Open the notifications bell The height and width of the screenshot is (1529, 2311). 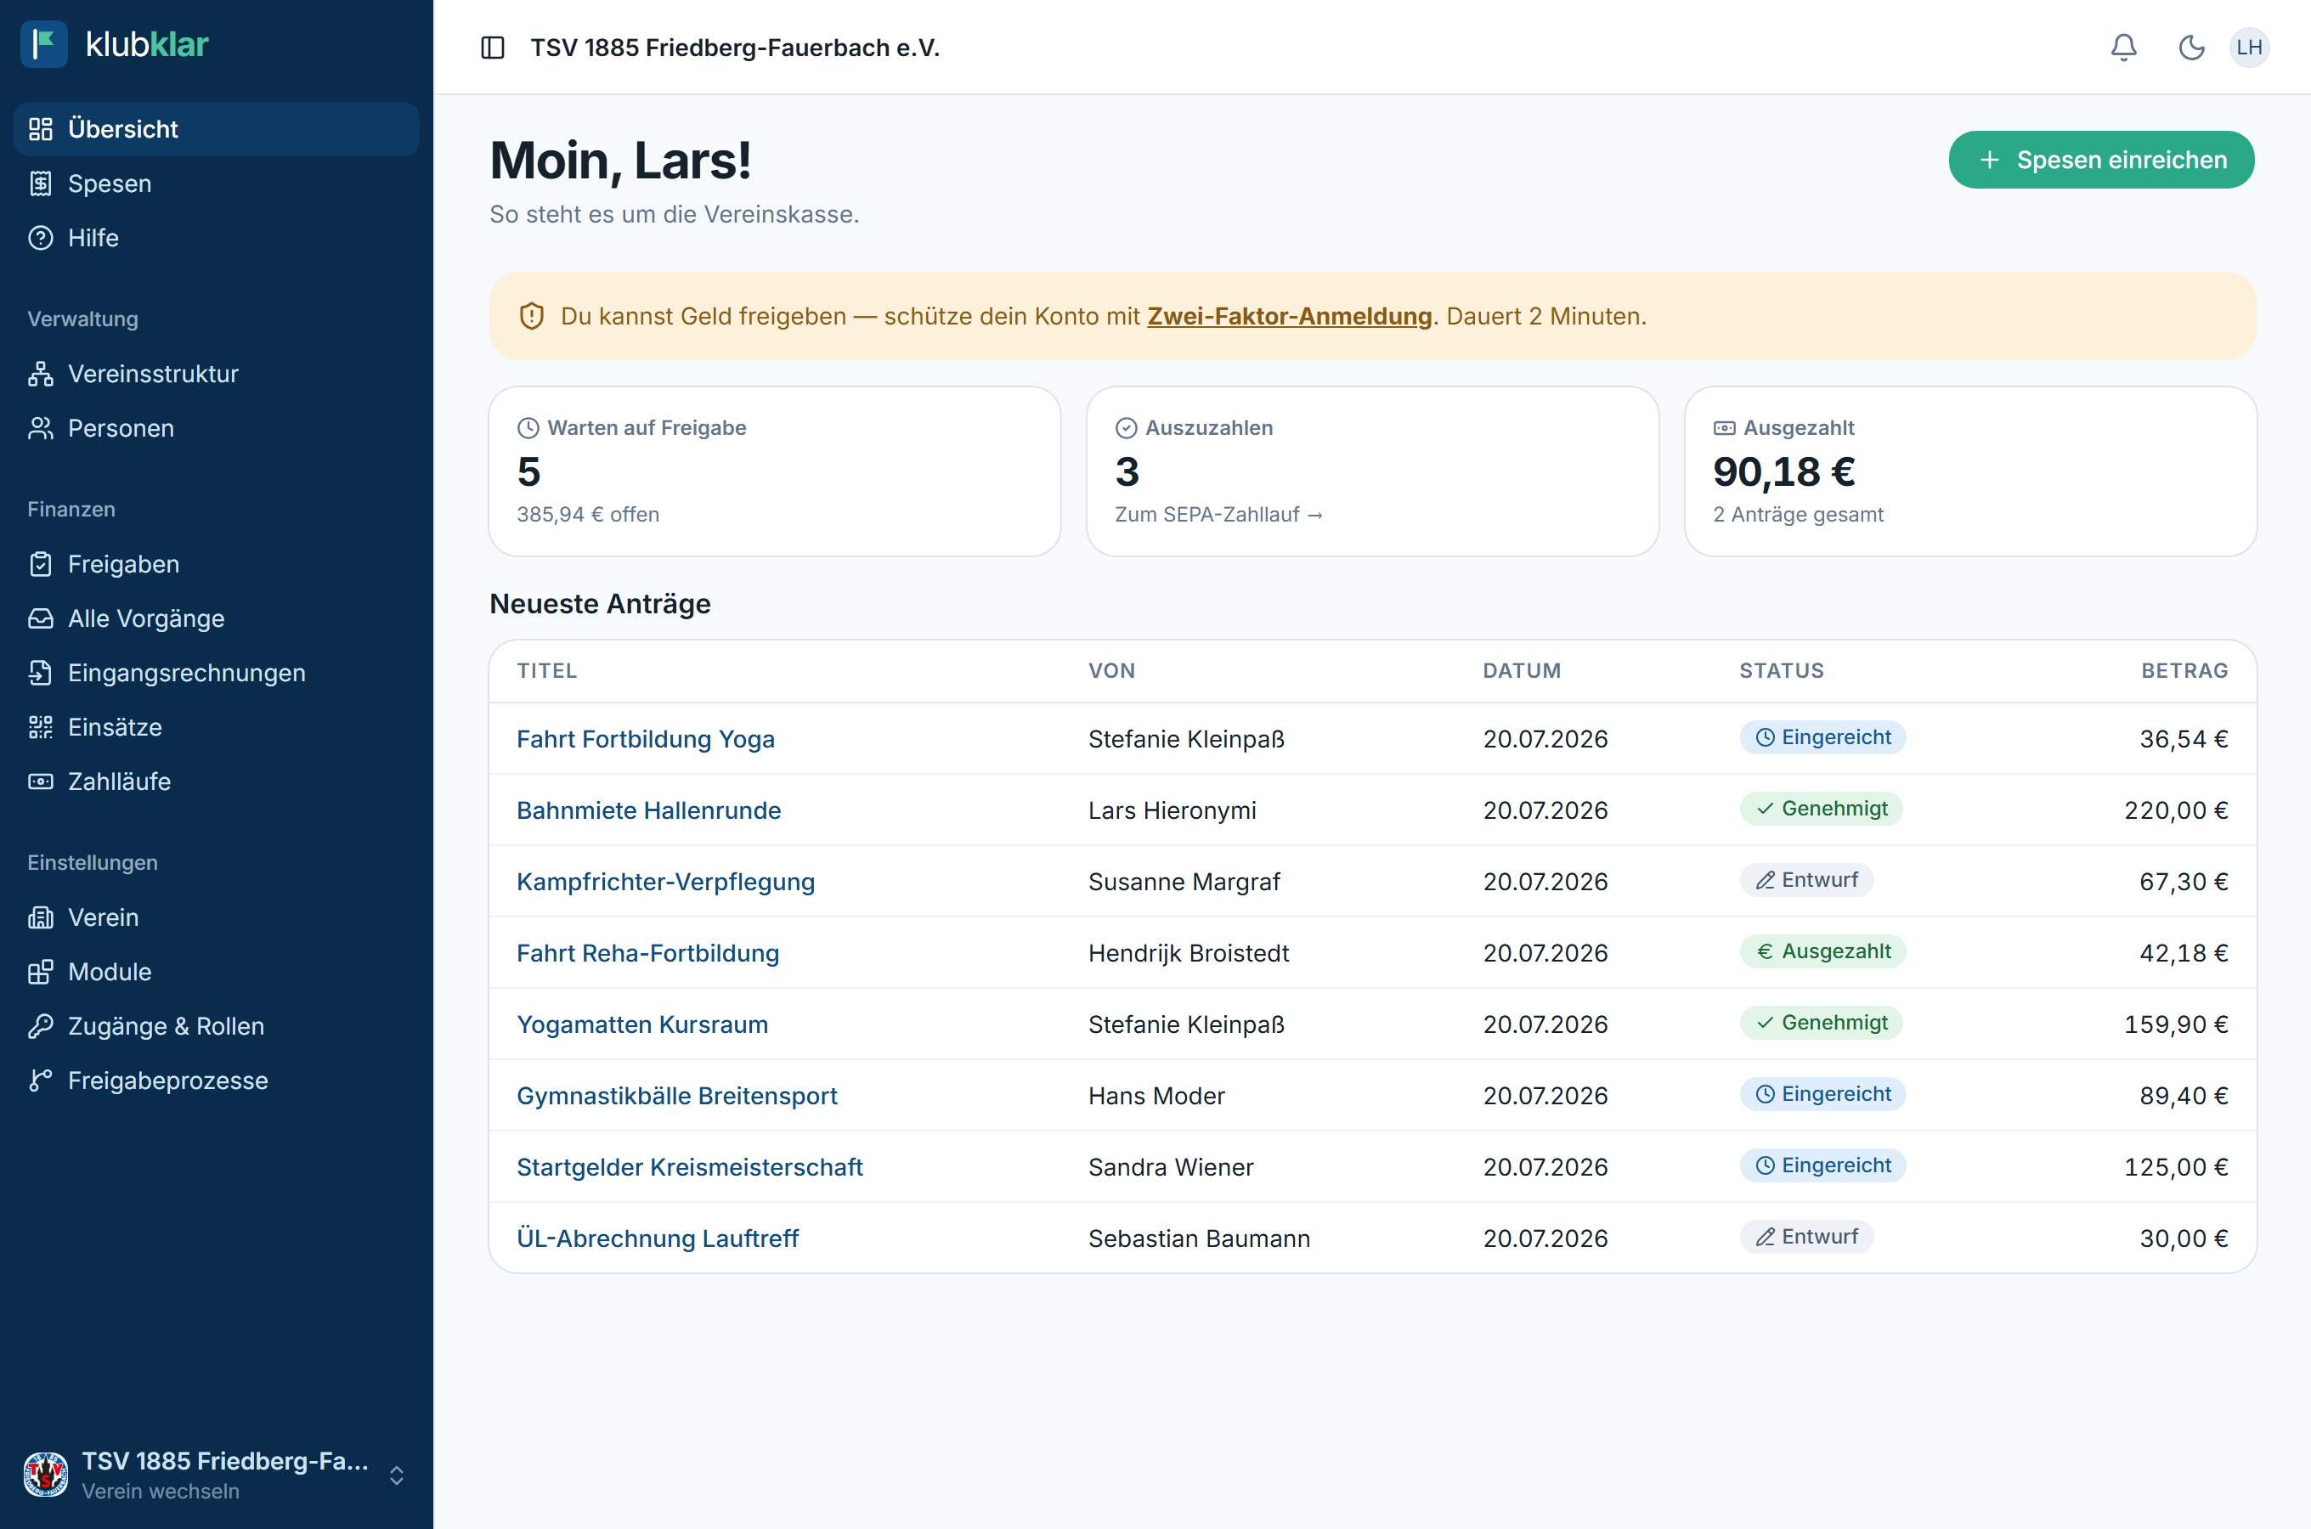click(2122, 48)
